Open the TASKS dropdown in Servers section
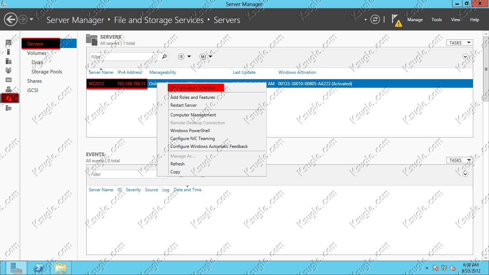The height and width of the screenshot is (275, 489). click(x=460, y=43)
